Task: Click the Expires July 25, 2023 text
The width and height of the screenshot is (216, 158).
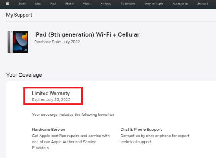Action: coord(51,99)
